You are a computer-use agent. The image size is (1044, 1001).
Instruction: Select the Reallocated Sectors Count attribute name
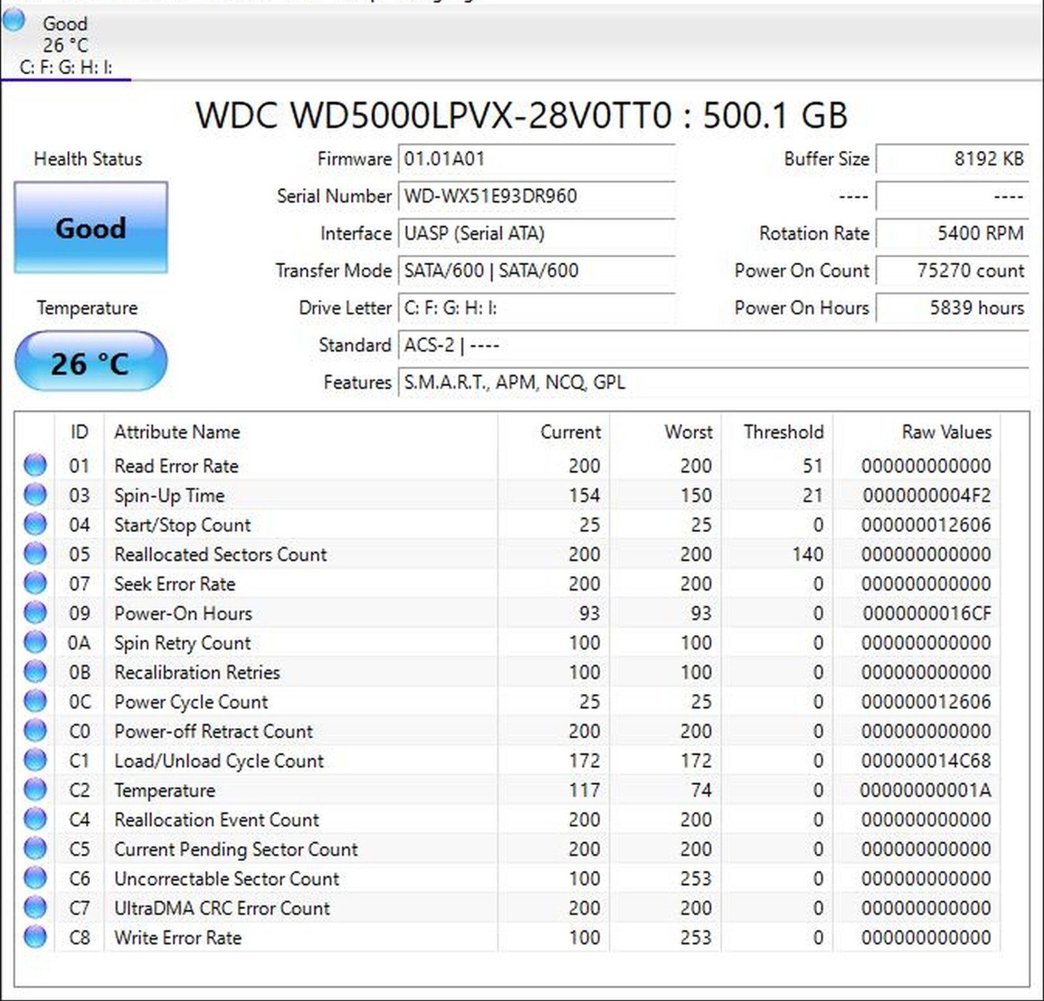[x=221, y=554]
